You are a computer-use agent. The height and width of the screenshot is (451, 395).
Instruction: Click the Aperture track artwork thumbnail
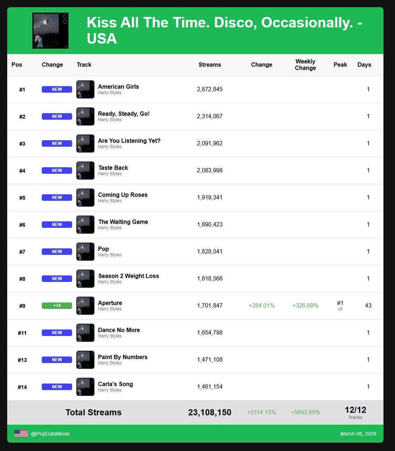[85, 306]
